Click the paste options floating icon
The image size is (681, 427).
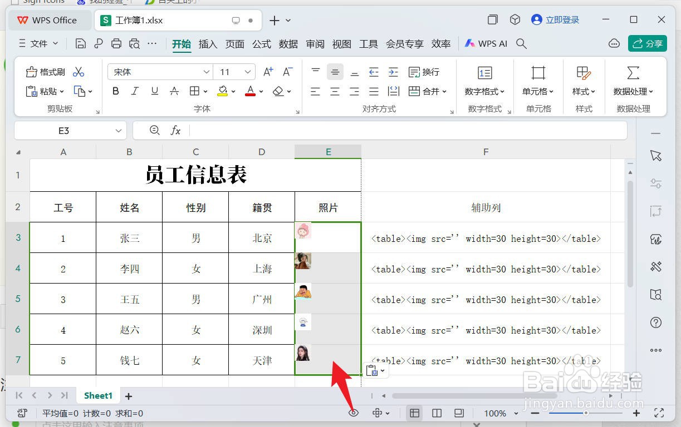coord(376,371)
